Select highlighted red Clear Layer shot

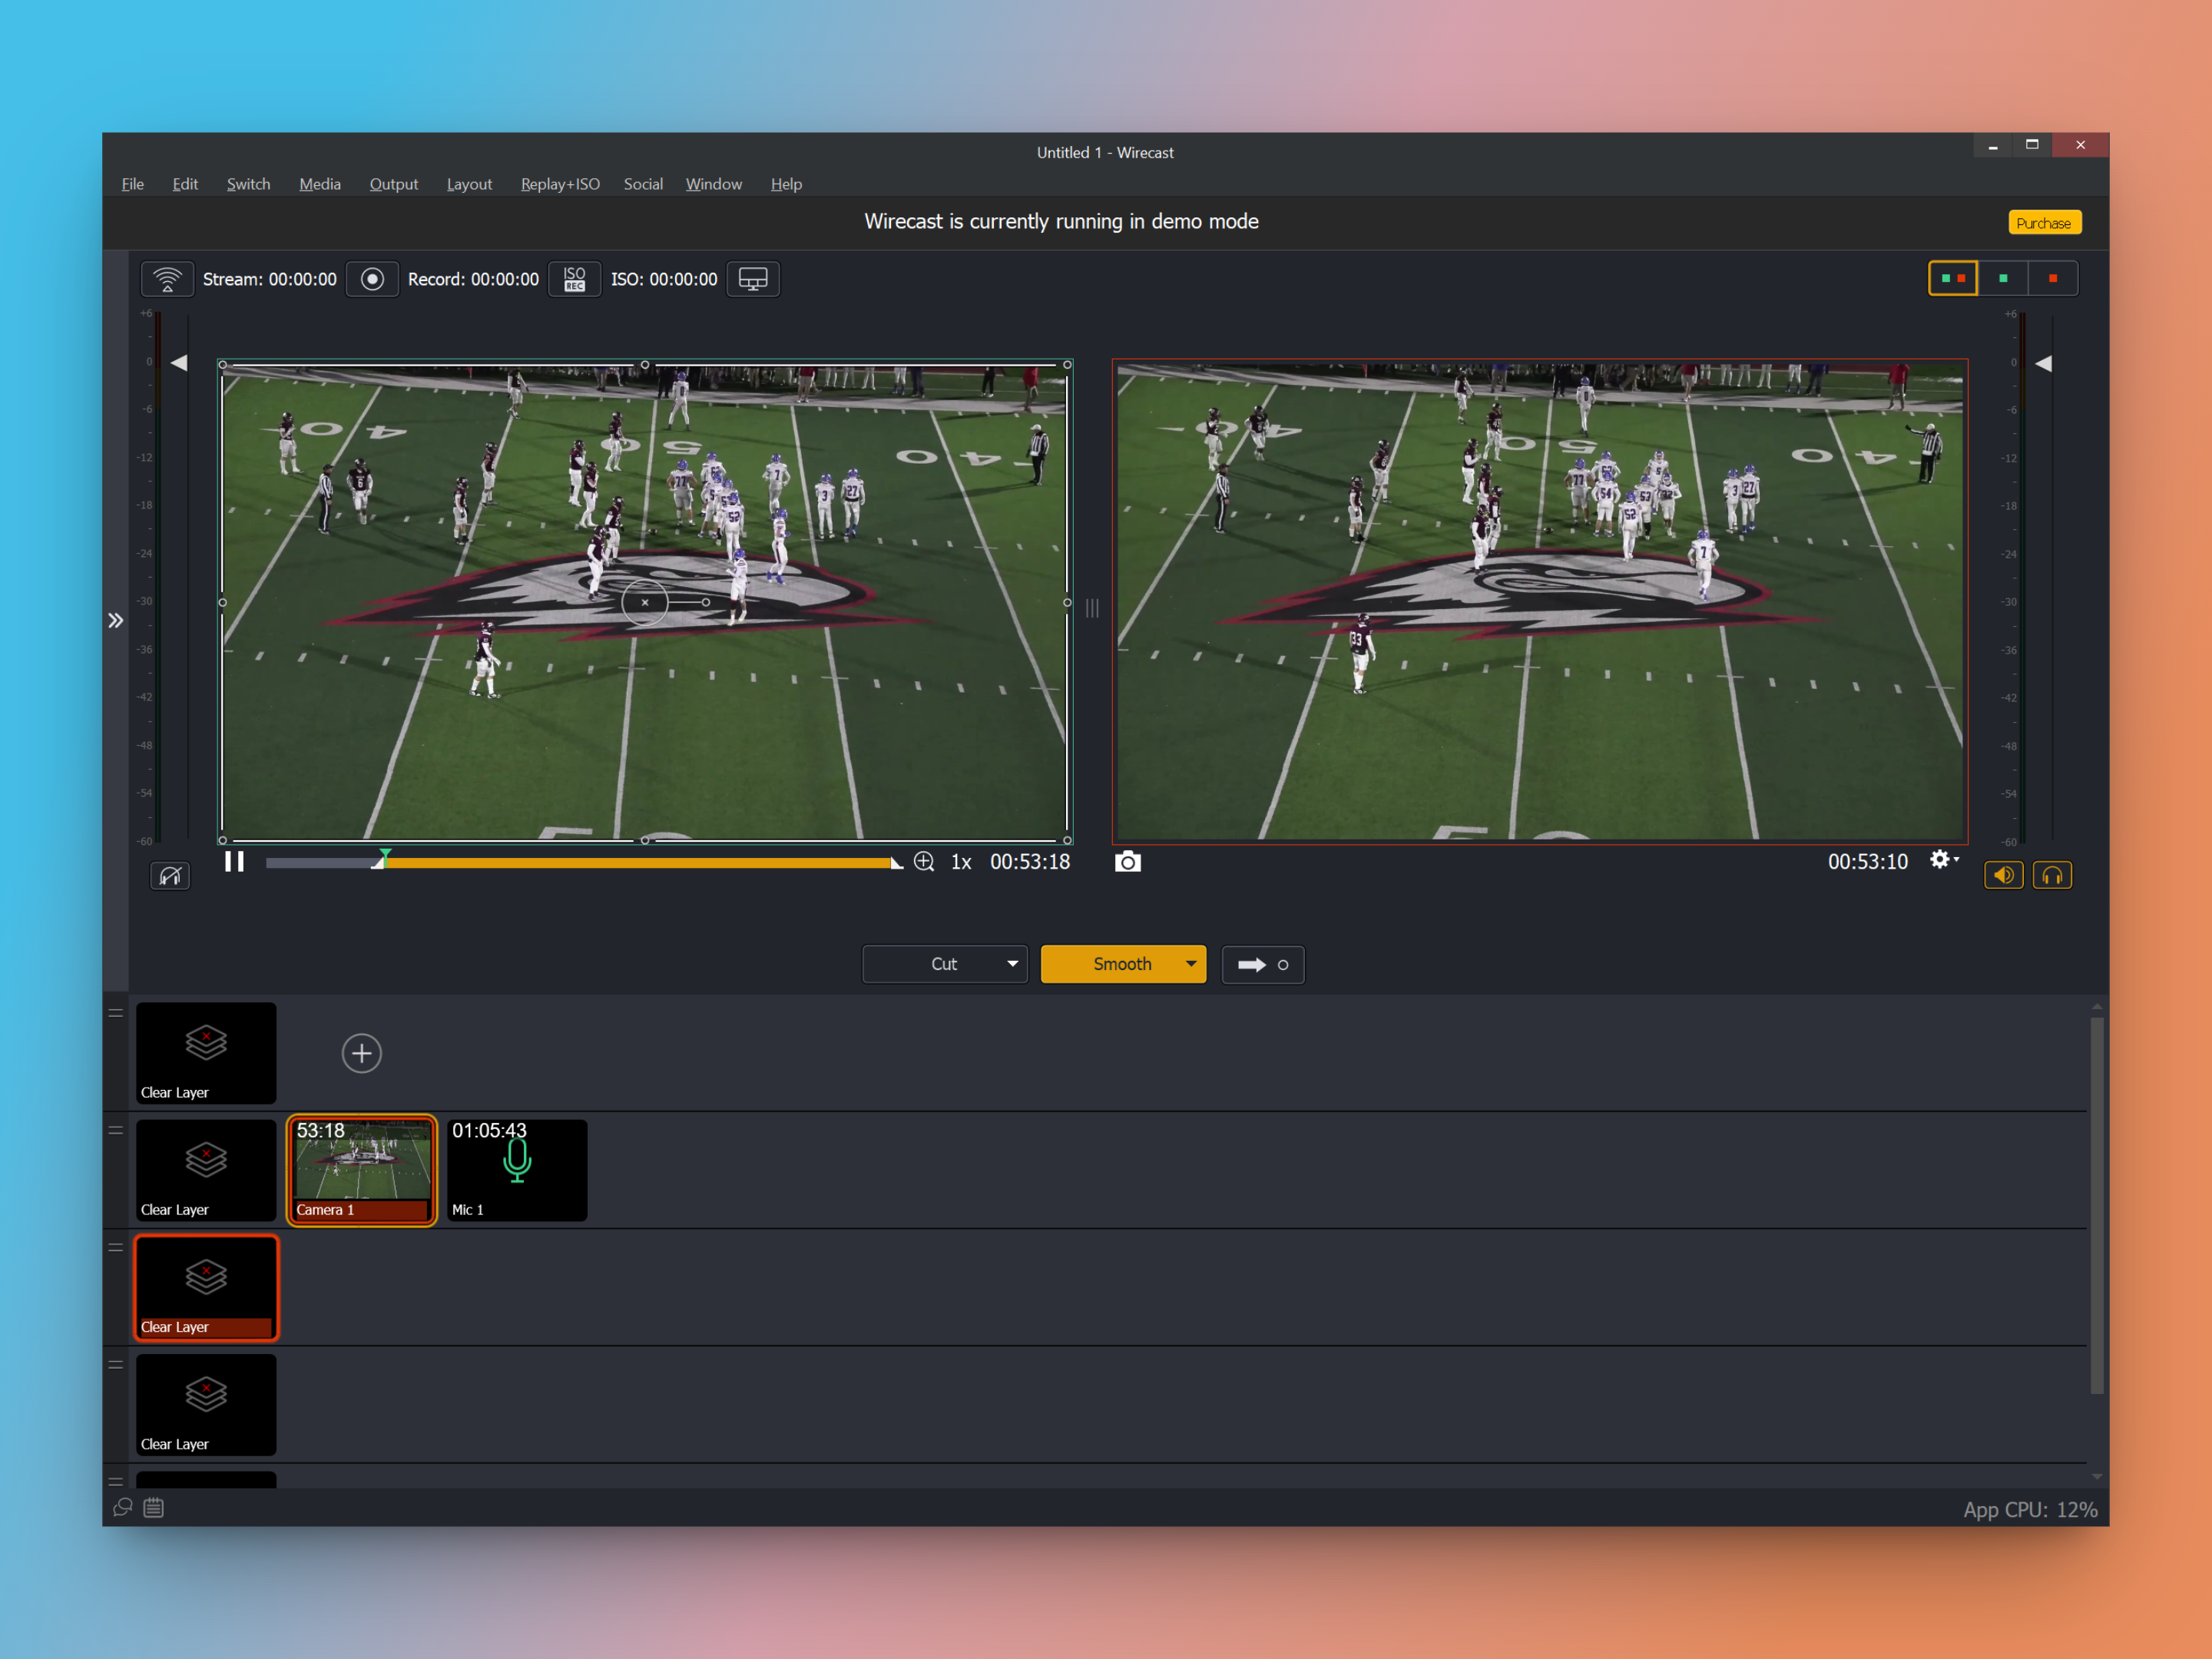tap(206, 1288)
